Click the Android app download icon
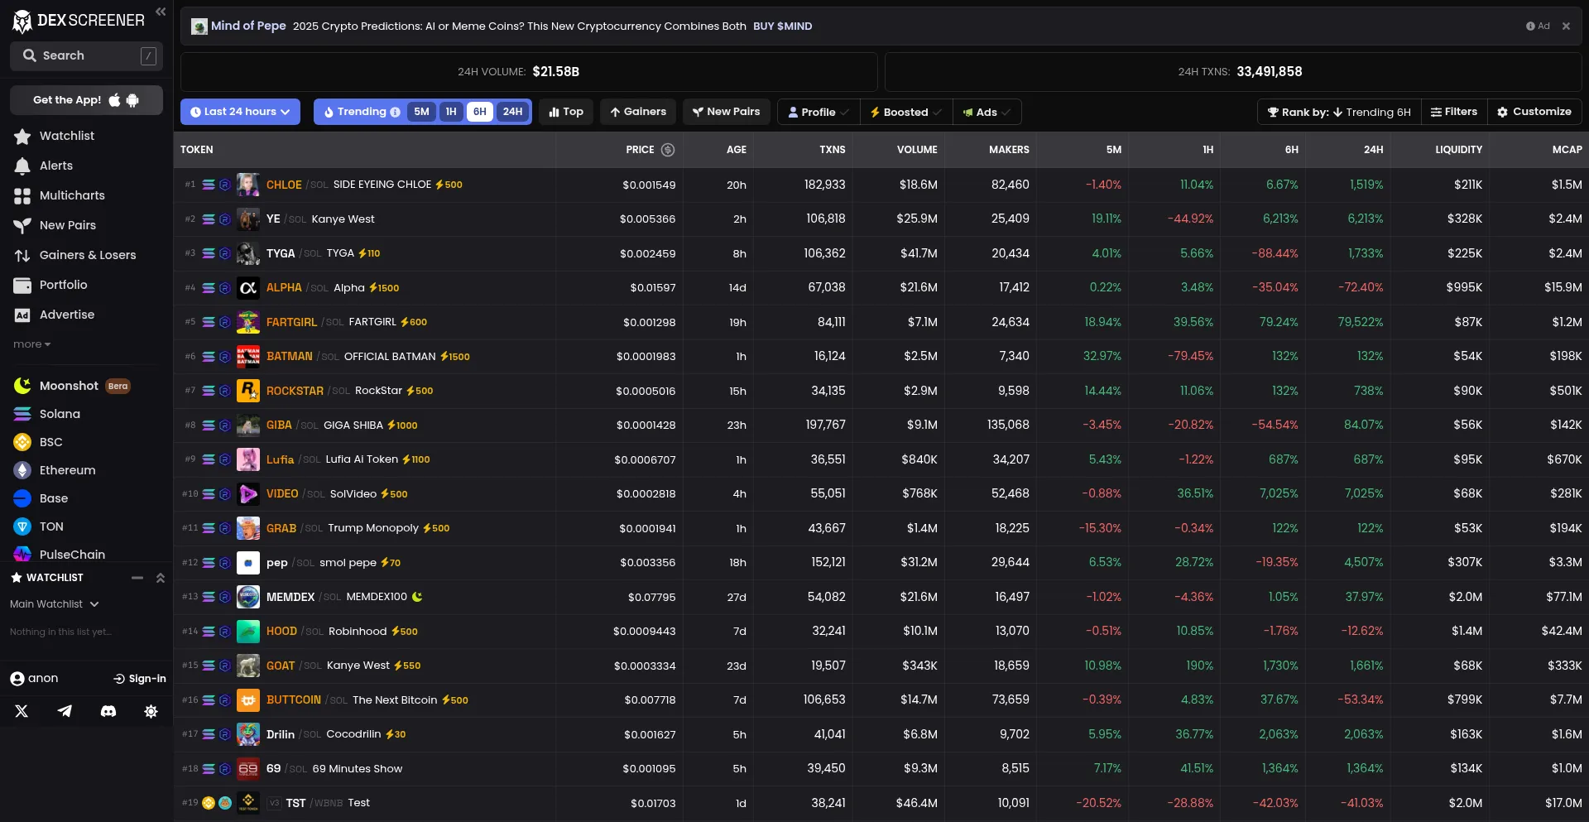Image resolution: width=1589 pixels, height=822 pixels. 132,100
